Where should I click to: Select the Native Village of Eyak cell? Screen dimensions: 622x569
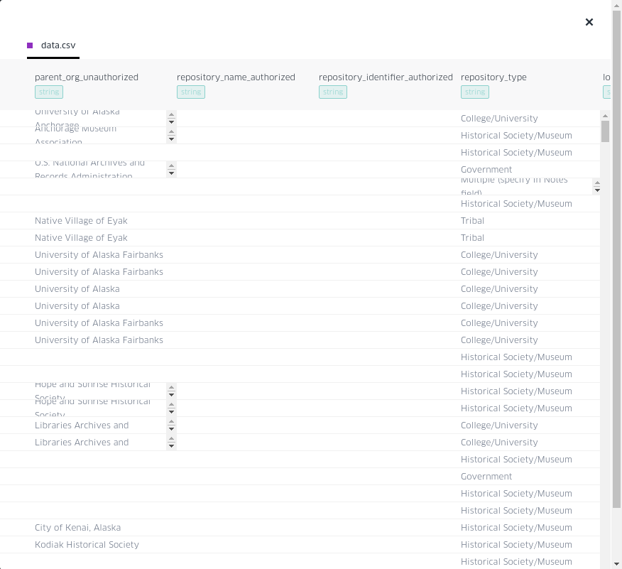point(81,220)
